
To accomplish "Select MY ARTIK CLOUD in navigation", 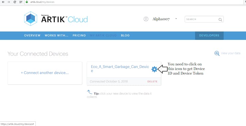I will pyautogui.click(x=103, y=35).
